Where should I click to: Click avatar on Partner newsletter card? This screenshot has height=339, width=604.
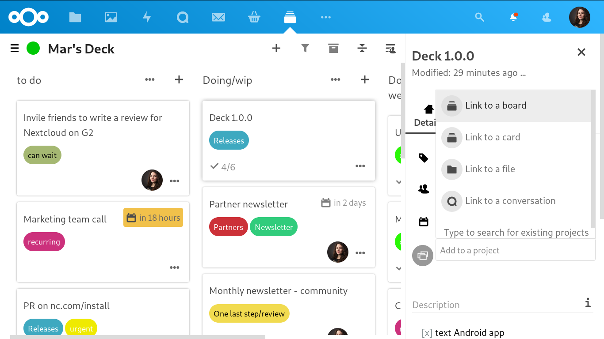click(338, 252)
